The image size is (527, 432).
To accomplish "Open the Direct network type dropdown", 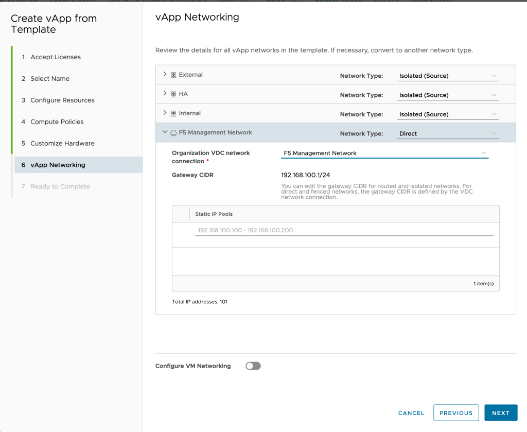I will point(448,134).
